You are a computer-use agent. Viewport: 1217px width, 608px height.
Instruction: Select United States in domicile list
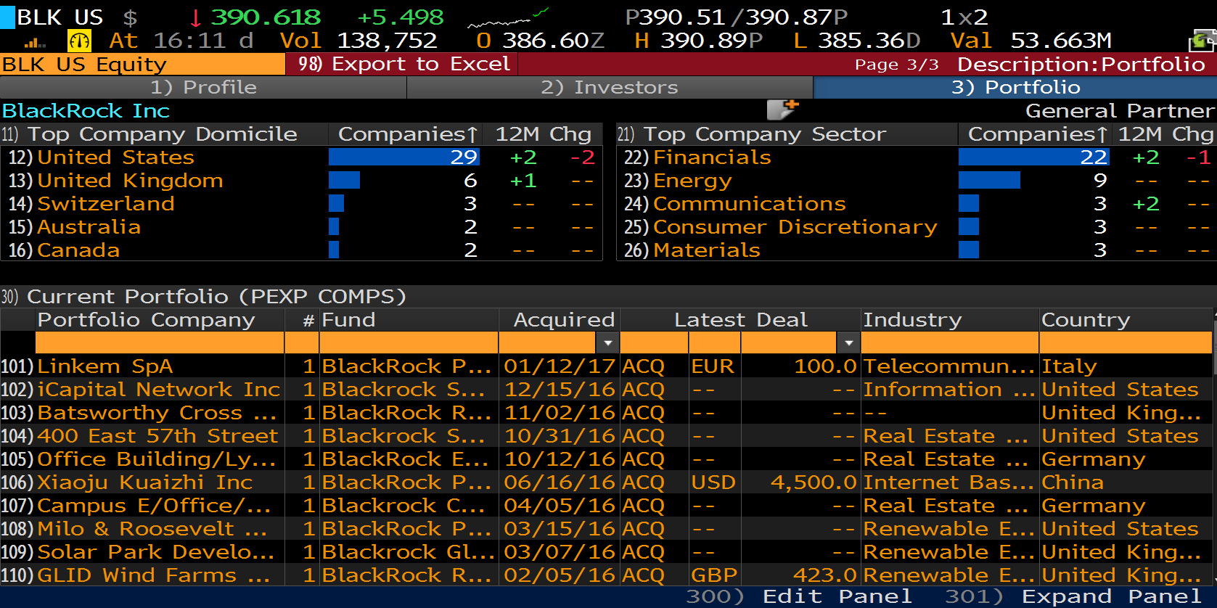coord(115,157)
